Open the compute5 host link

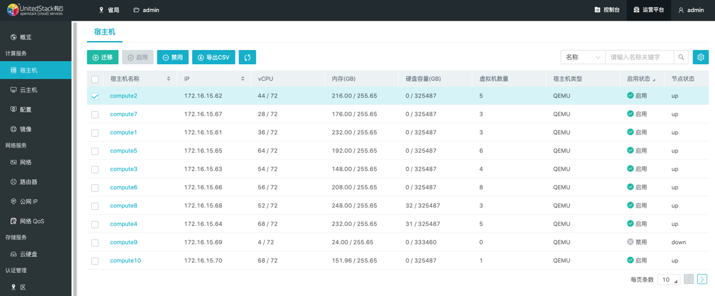123,150
